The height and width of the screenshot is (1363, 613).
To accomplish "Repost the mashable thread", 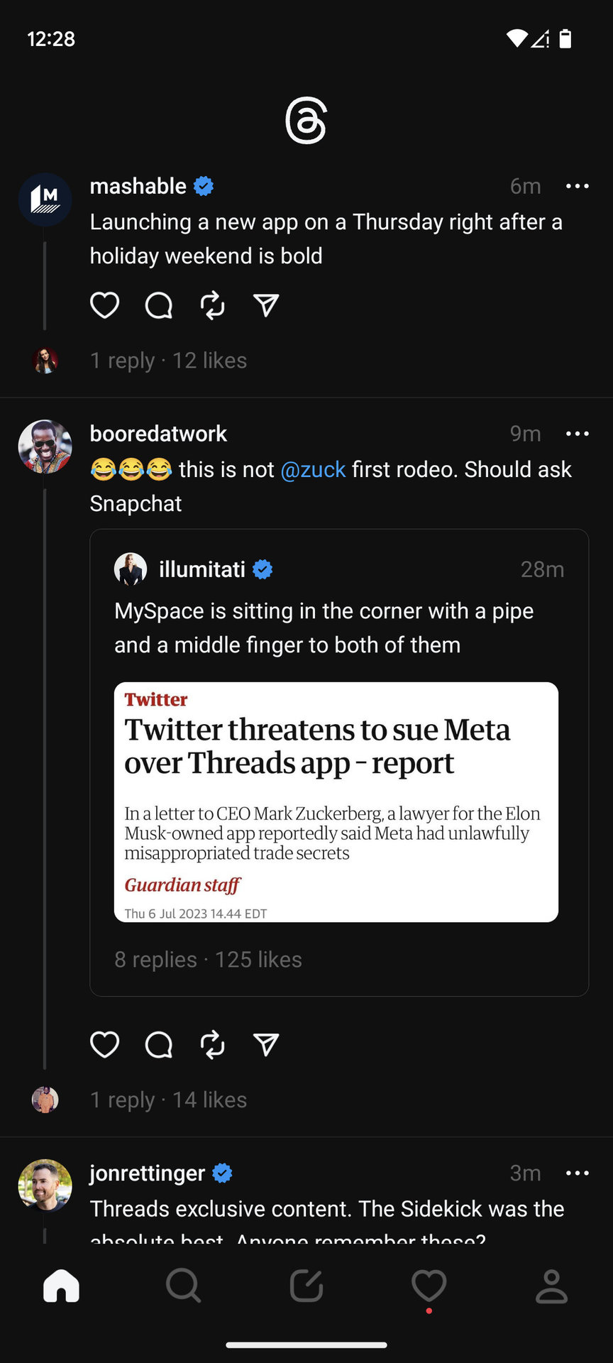I will click(212, 305).
